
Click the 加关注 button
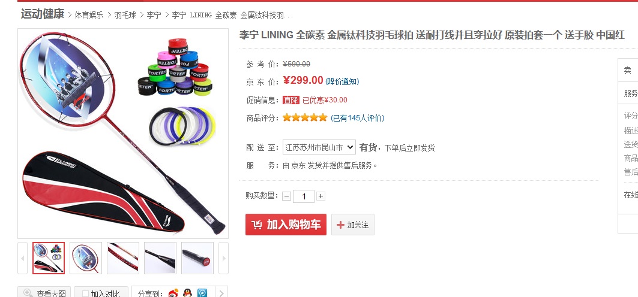353,225
